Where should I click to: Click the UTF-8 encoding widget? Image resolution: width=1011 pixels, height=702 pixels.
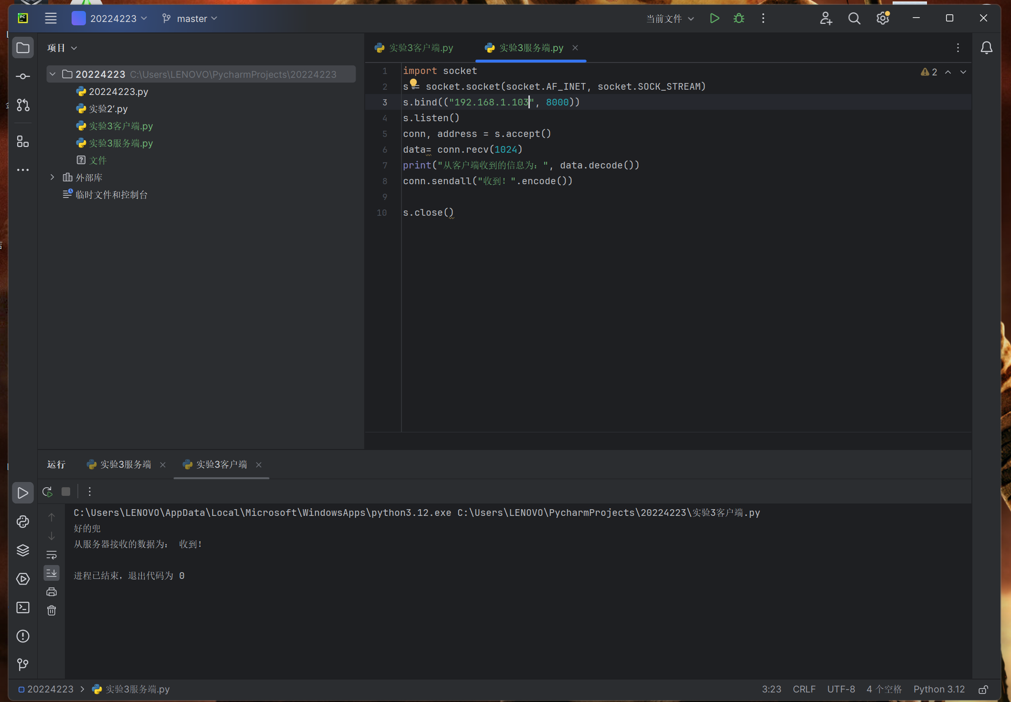[x=841, y=690]
